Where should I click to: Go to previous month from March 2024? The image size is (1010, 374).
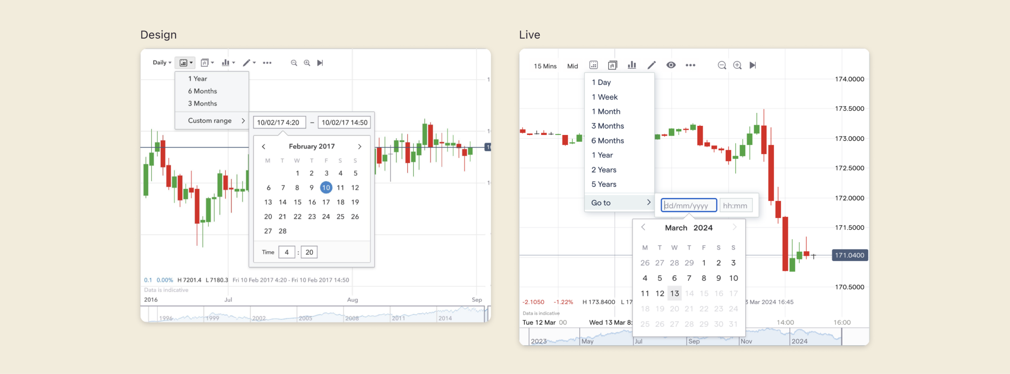click(x=643, y=227)
